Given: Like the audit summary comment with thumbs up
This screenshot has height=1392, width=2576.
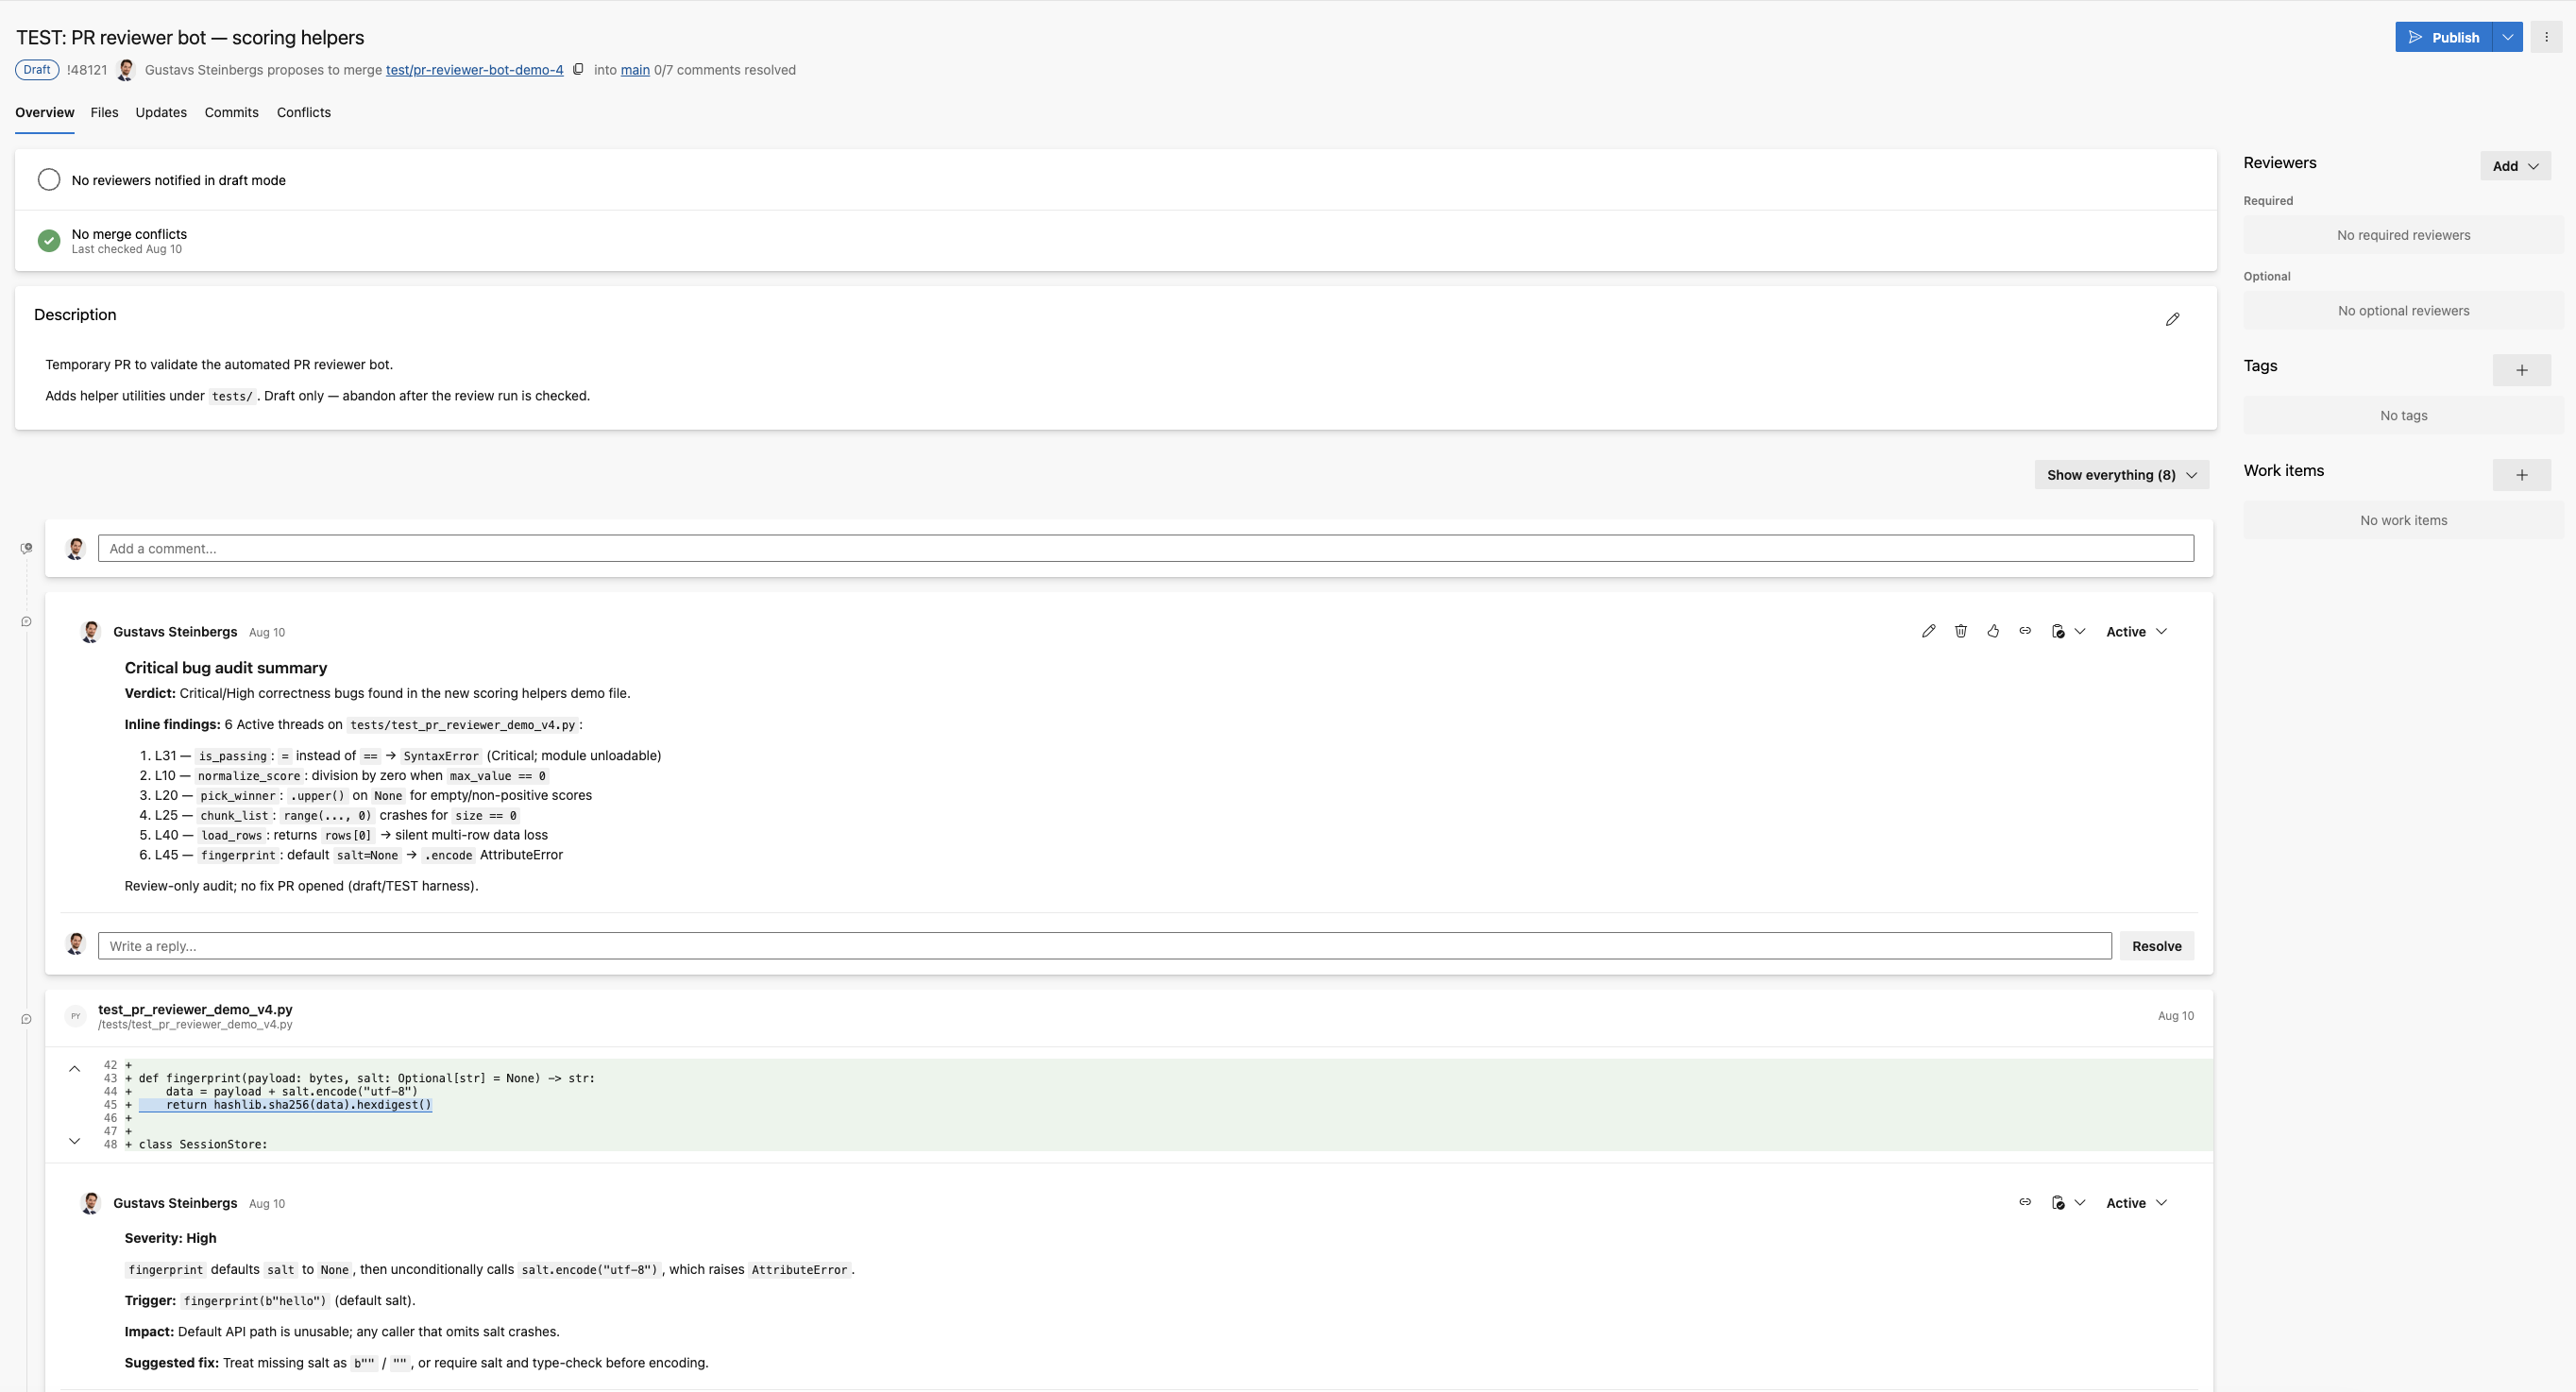Looking at the screenshot, I should [x=1993, y=631].
